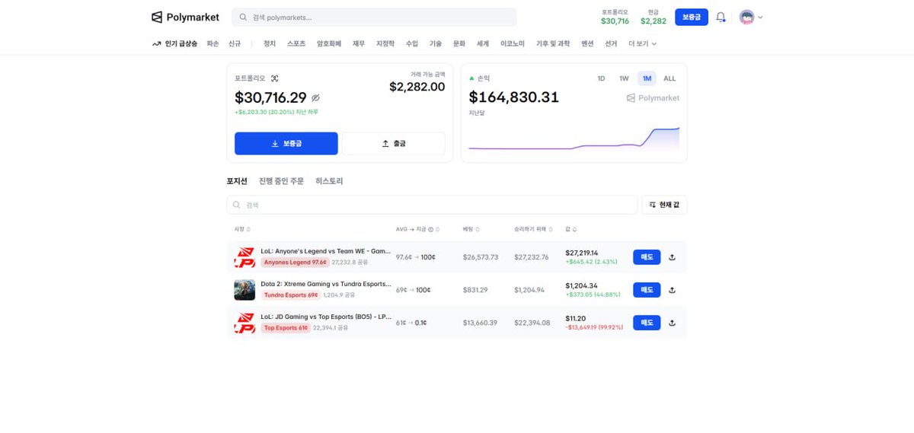The height and width of the screenshot is (433, 914).
Task: Sort by the 시장 column
Action: [242, 229]
